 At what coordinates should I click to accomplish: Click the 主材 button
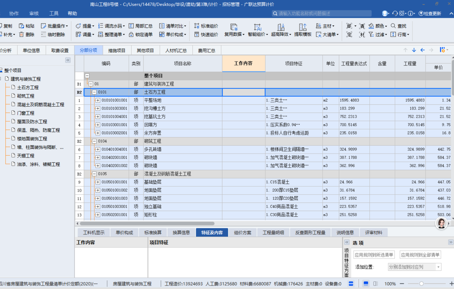[x=325, y=26]
